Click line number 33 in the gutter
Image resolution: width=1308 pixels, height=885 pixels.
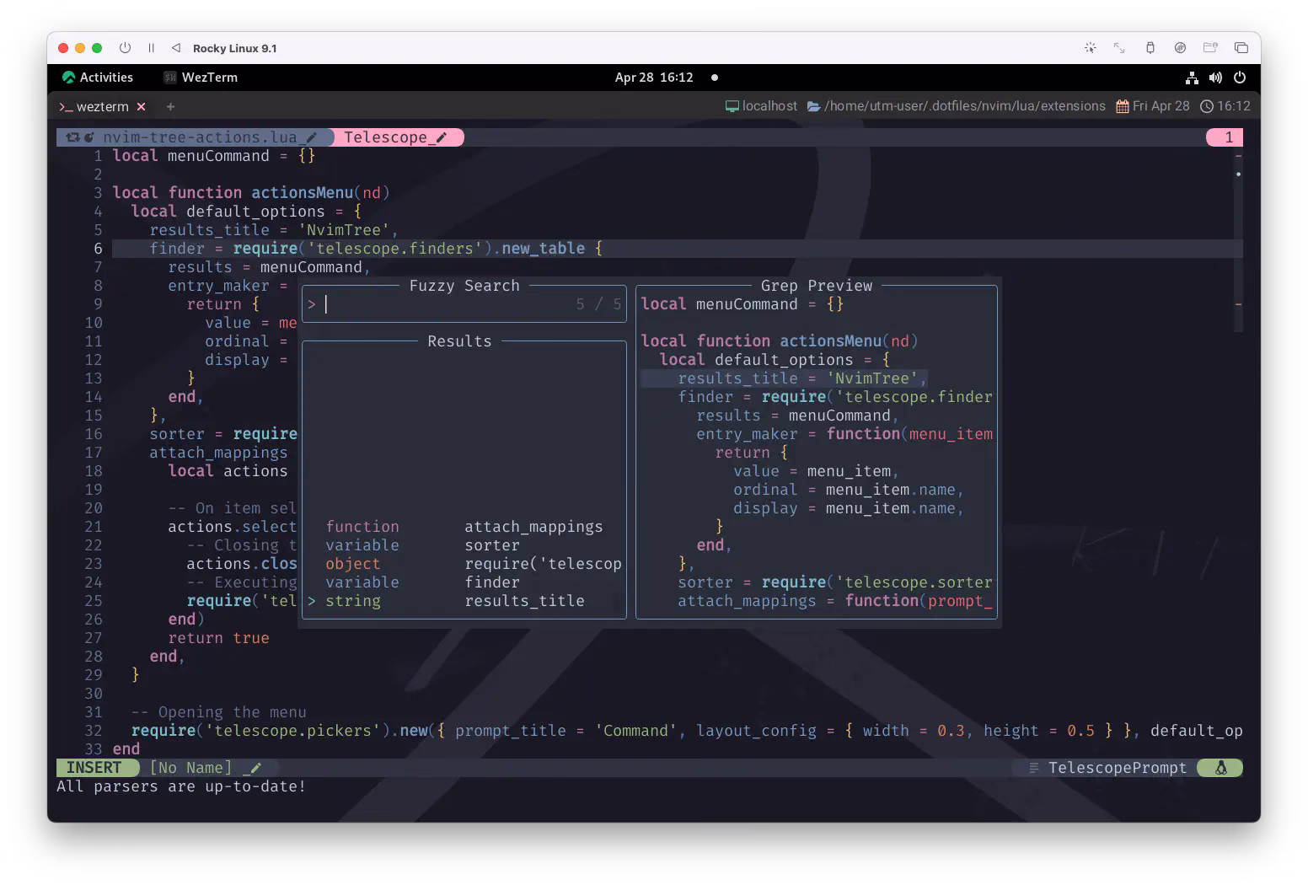(x=93, y=749)
